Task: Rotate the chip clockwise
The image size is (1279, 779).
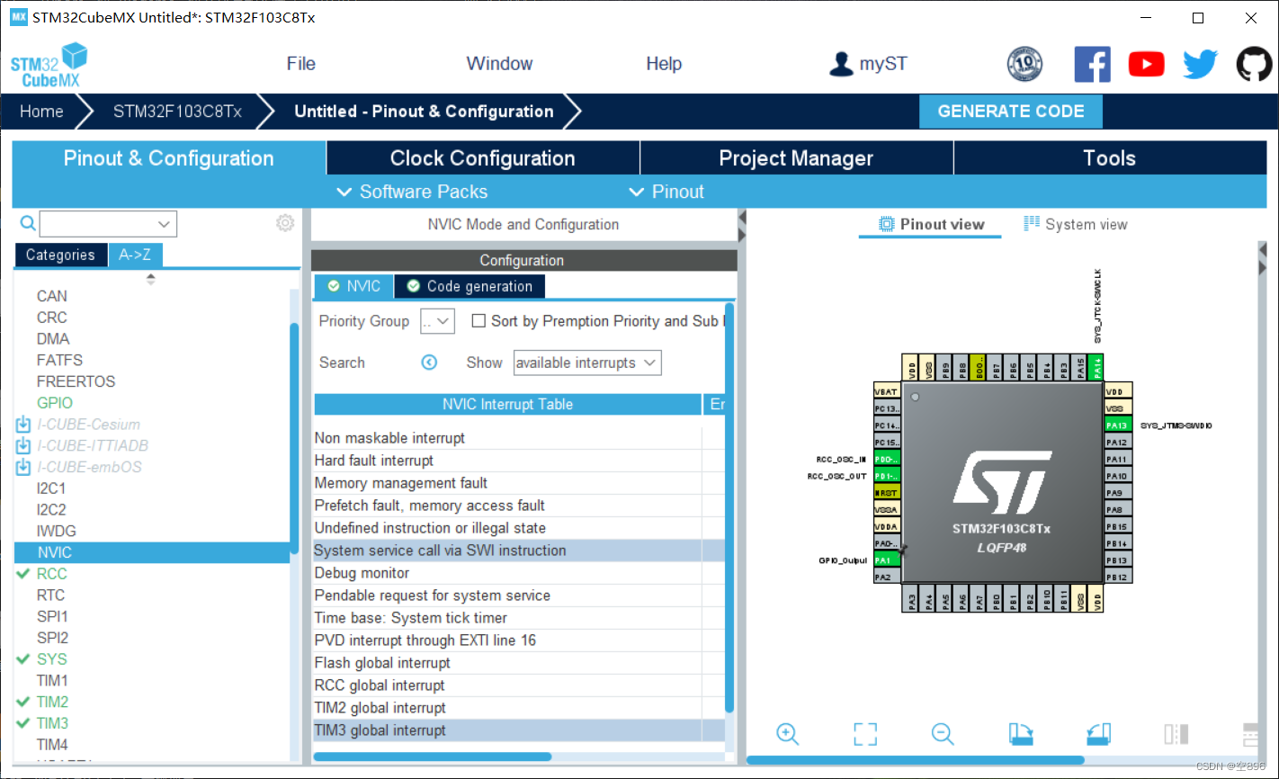Action: tap(1021, 733)
